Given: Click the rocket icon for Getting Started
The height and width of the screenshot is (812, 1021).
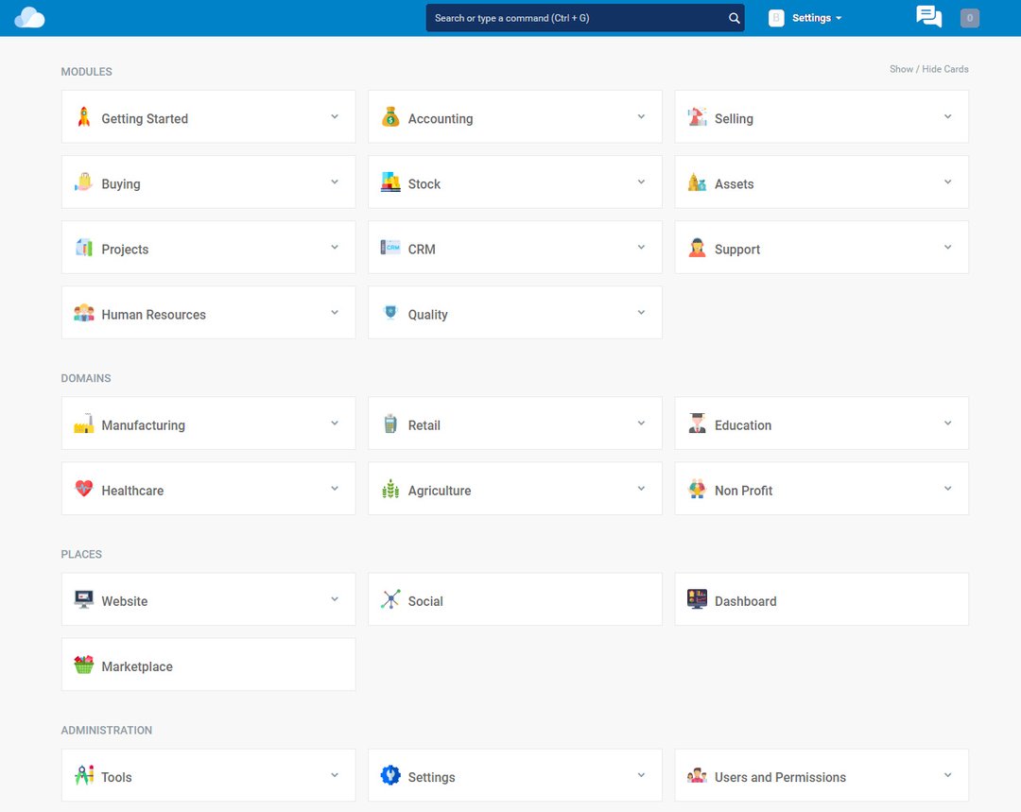Looking at the screenshot, I should pos(84,117).
